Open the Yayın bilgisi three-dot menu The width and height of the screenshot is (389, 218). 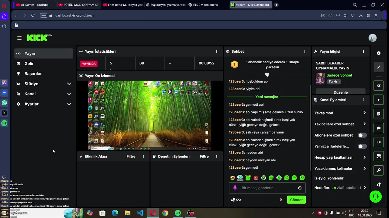pyautogui.click(x=363, y=51)
